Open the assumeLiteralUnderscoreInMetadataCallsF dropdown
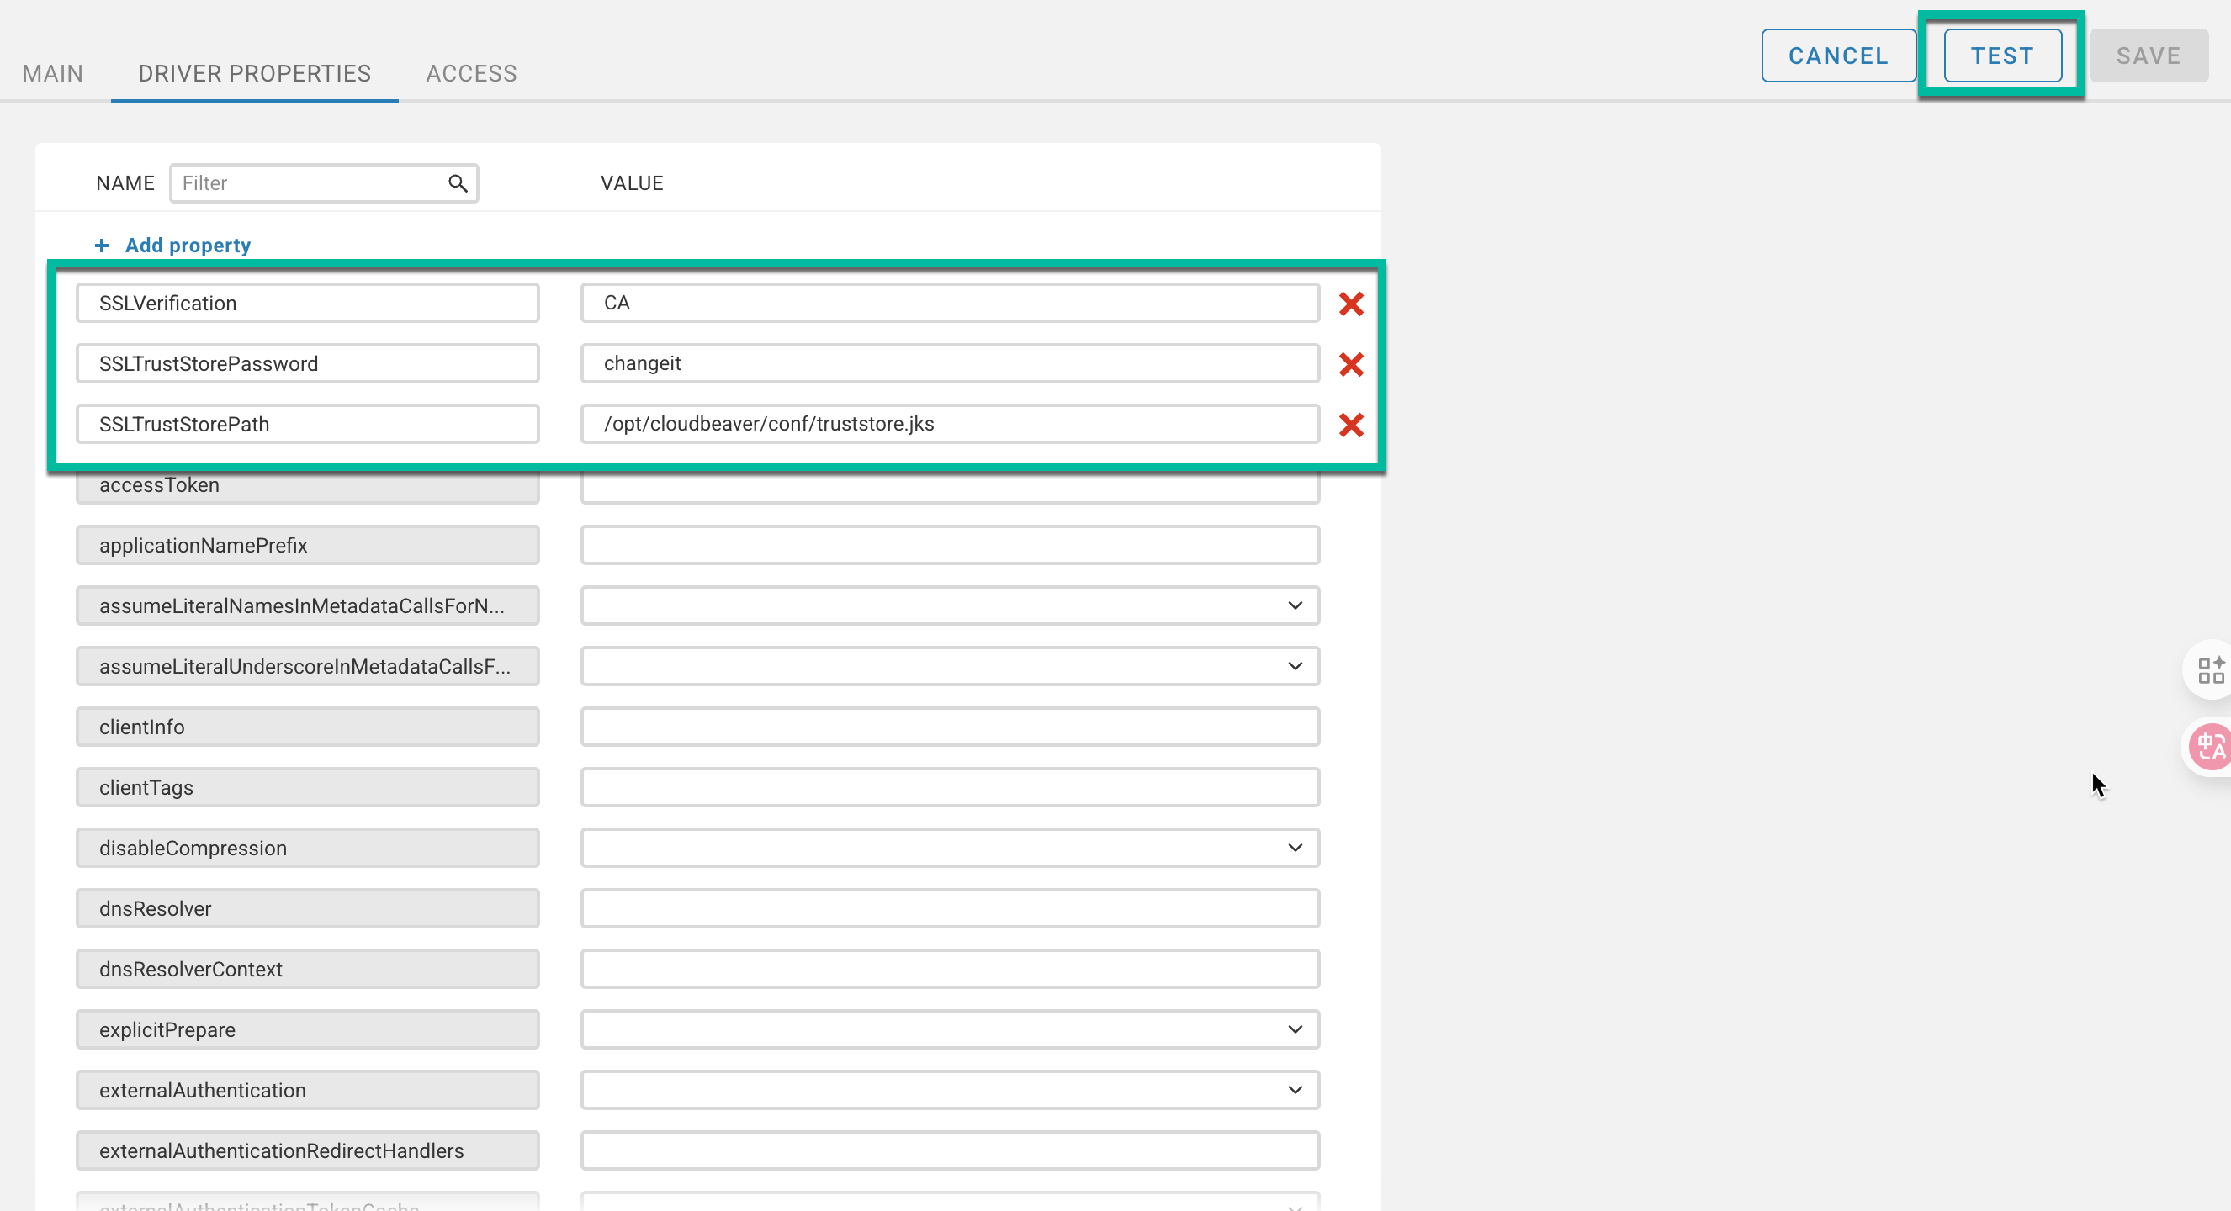Screen dimensions: 2231x1211 [x=1294, y=667]
